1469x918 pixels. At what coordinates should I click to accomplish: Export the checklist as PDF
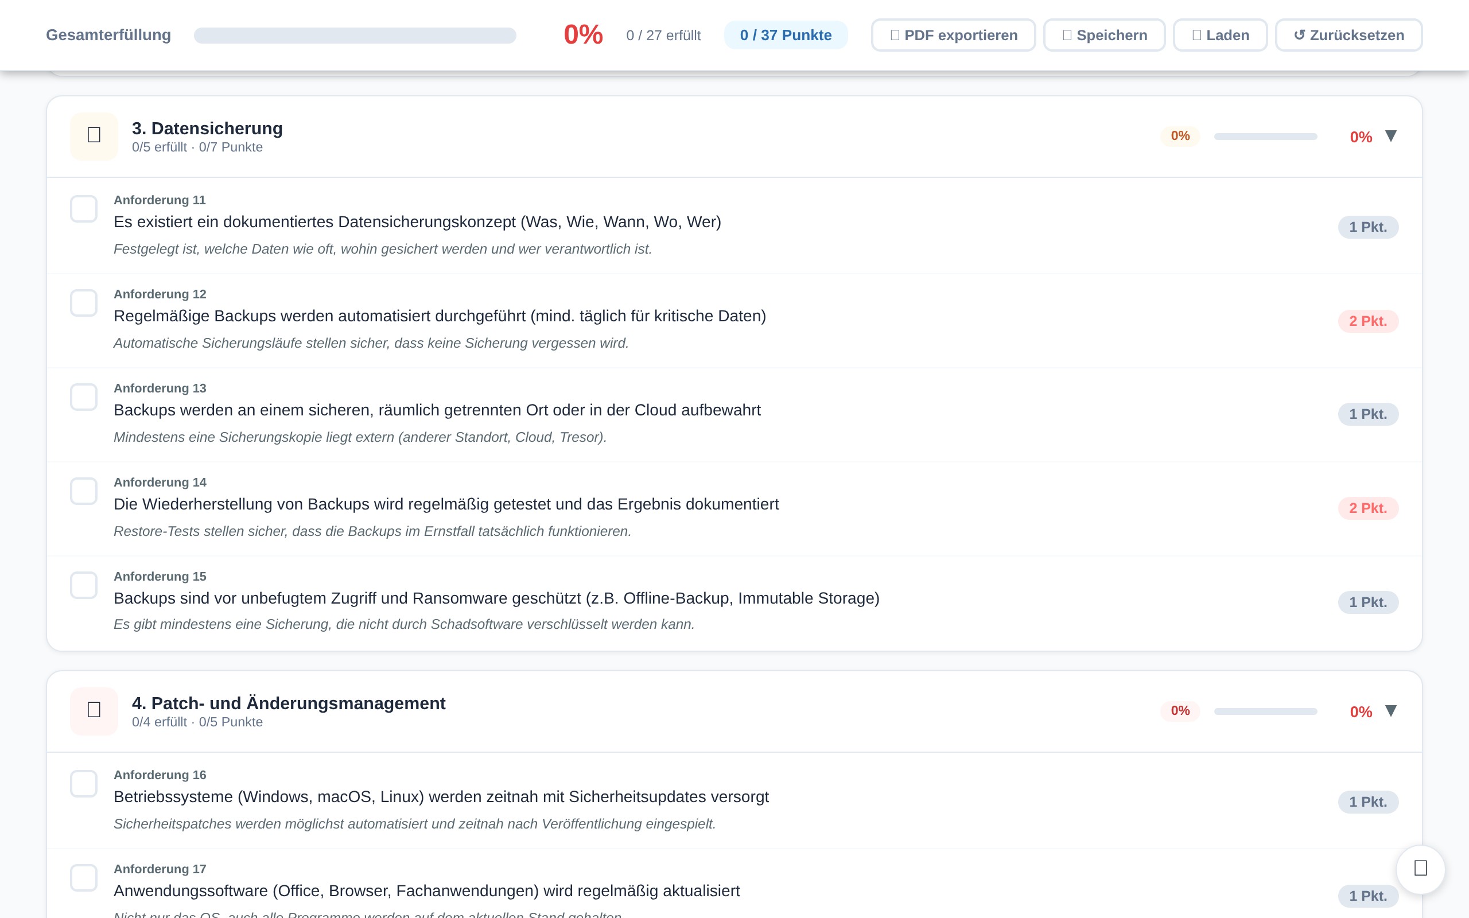click(x=953, y=35)
